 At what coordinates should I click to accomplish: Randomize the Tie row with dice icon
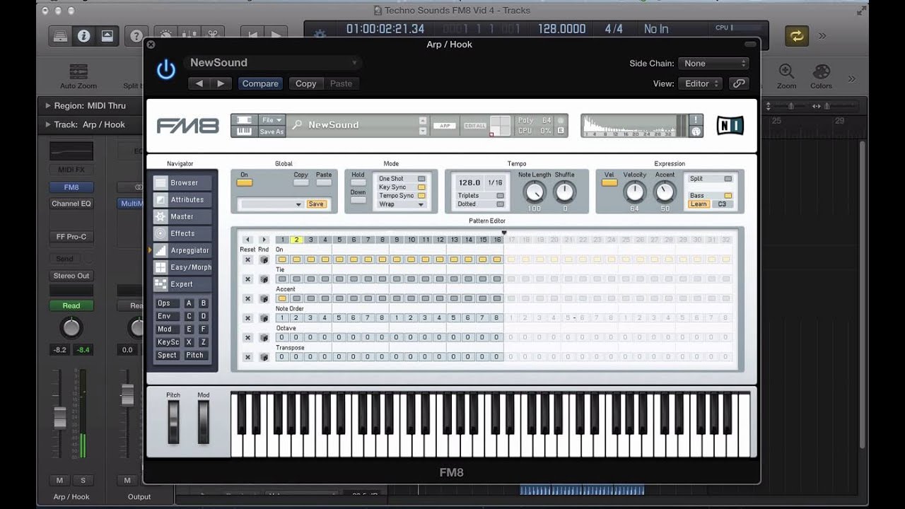[x=264, y=279]
